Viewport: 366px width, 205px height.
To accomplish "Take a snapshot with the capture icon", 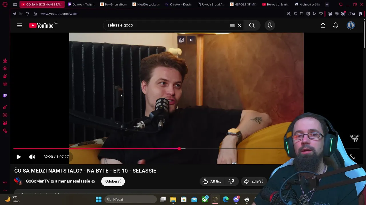I will tap(302, 14).
